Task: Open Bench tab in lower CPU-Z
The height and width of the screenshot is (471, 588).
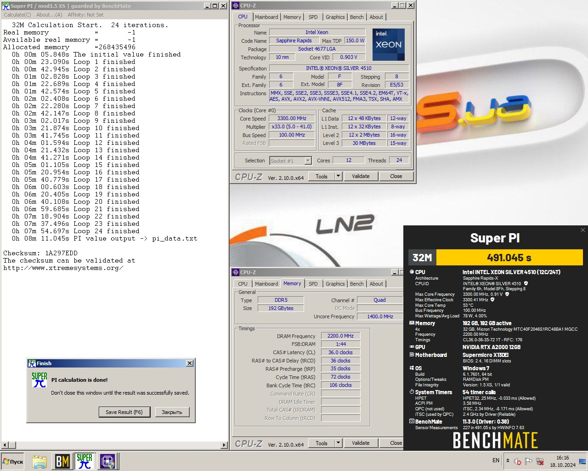Action: pyautogui.click(x=357, y=284)
